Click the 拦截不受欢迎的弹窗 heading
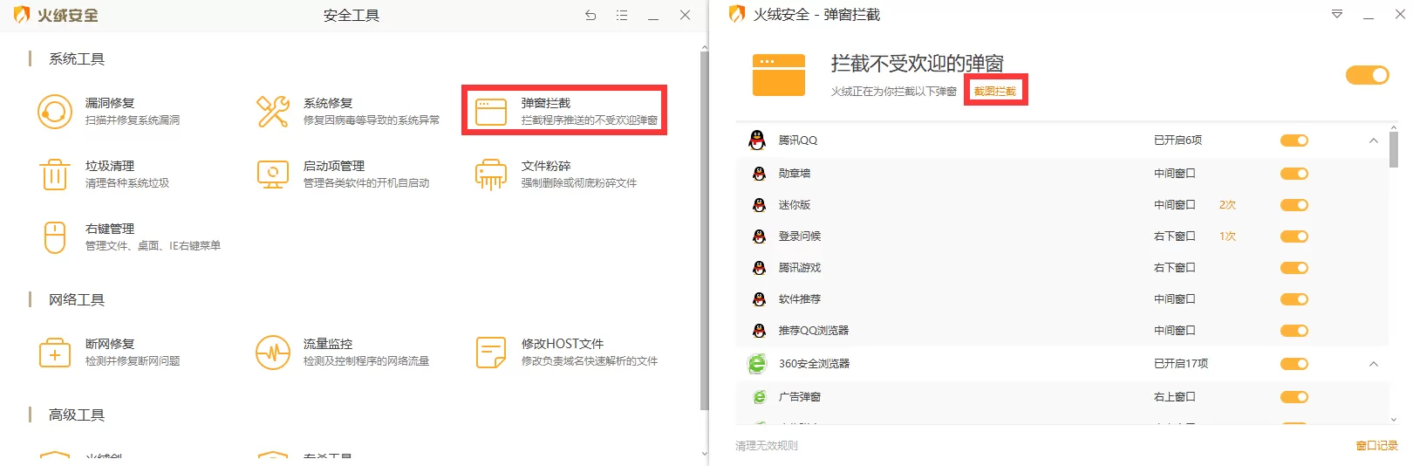This screenshot has height=466, width=1413. 918,64
